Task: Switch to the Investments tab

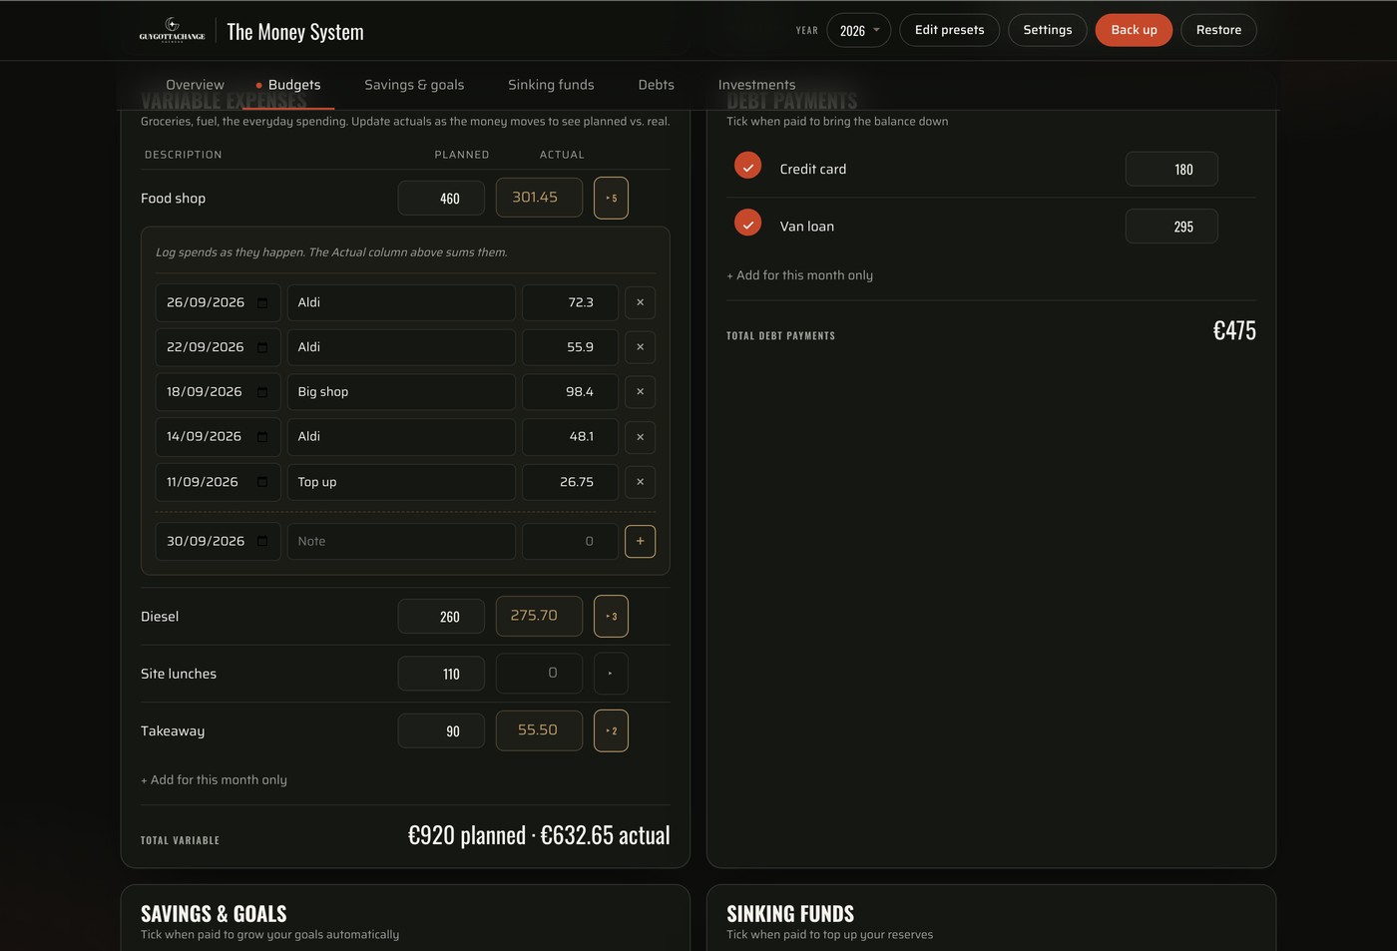Action: tap(756, 85)
